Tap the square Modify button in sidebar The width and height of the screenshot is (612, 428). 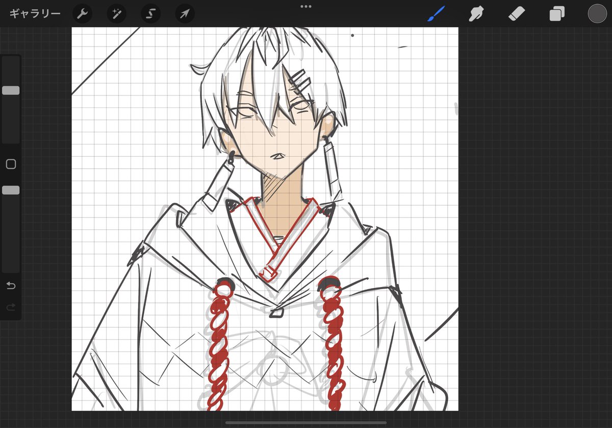pyautogui.click(x=11, y=164)
